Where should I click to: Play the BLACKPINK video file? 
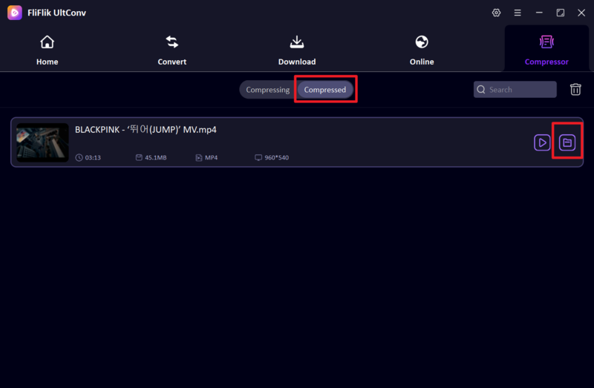point(542,142)
